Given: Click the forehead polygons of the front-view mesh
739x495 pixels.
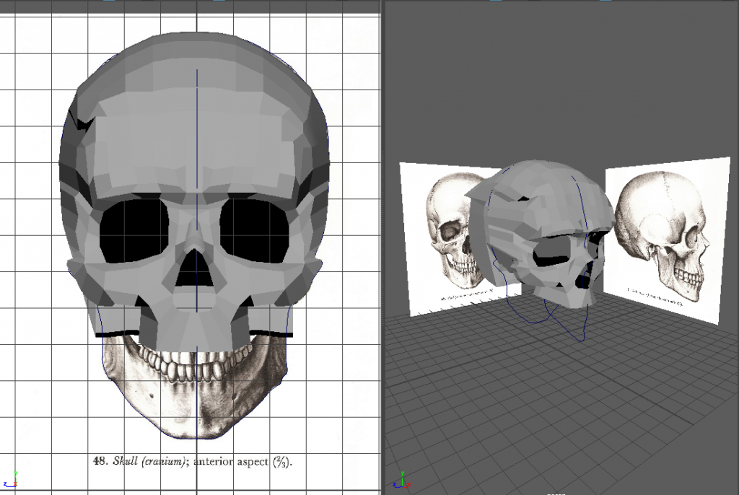Looking at the screenshot, I should point(195,137).
